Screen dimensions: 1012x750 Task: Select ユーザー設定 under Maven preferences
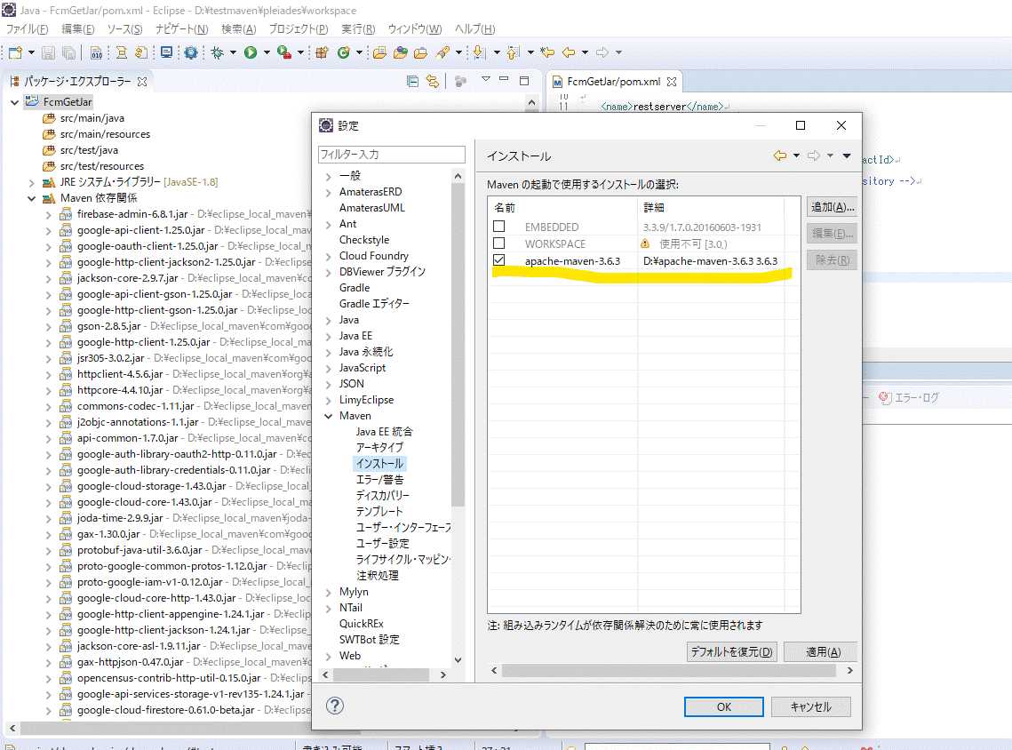[382, 544]
